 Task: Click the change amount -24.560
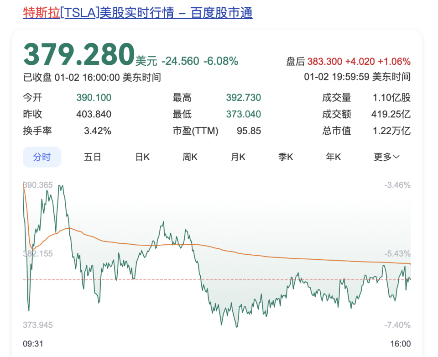pos(181,61)
